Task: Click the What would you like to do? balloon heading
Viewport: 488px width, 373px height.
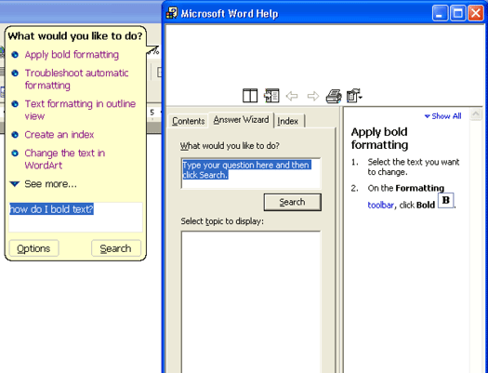Action: tap(75, 36)
